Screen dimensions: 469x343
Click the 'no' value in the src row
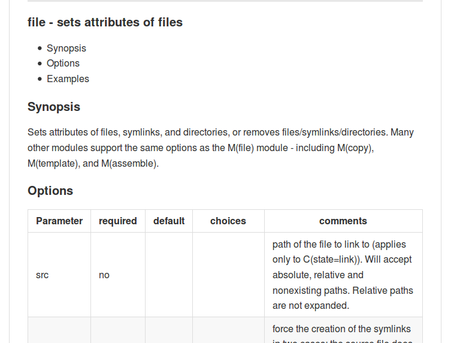pyautogui.click(x=104, y=275)
